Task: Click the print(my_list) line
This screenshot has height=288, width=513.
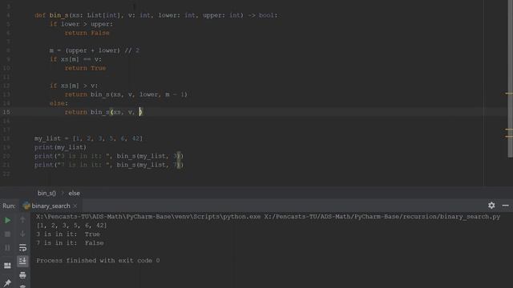Action: pyautogui.click(x=61, y=147)
